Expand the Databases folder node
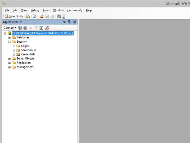The image size is (190, 143). pyautogui.click(x=9, y=38)
